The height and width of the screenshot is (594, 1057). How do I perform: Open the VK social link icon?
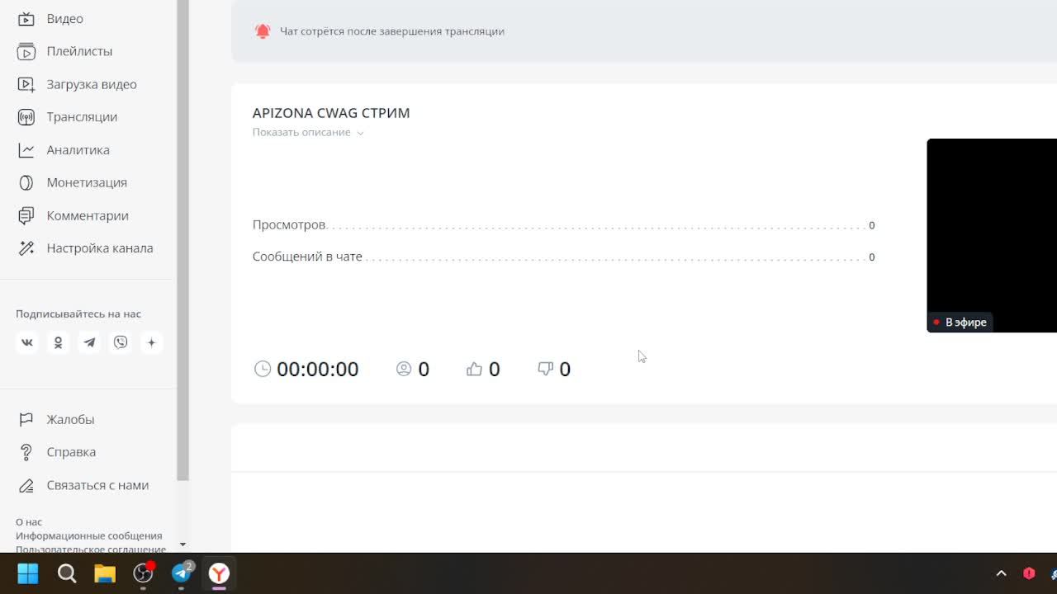[27, 342]
